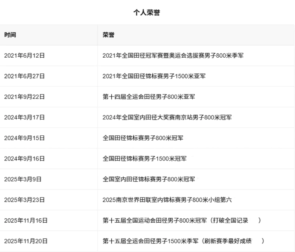This screenshot has height=252, width=295.
Task: Select the 2024年9月15日 date cell
Action: coord(24,138)
